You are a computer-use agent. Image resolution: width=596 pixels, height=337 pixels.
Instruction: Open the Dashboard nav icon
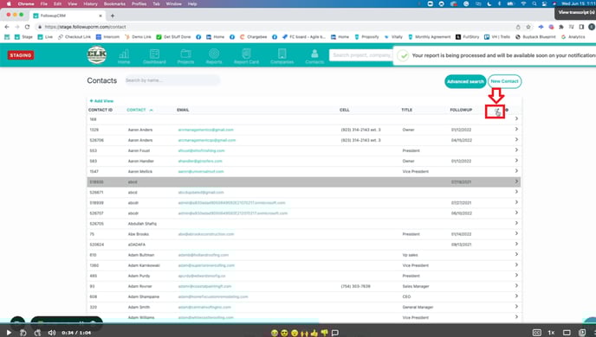(x=154, y=56)
